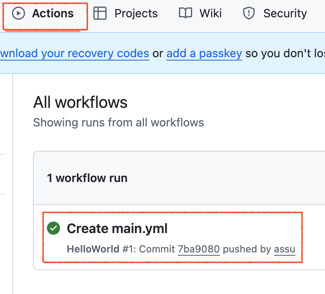The width and height of the screenshot is (325, 294).
Task: Click the Wiki book icon
Action: [x=186, y=14]
